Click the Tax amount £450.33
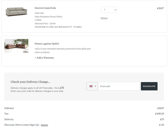The width and height of the screenshot is (168, 128). (x=160, y=114)
